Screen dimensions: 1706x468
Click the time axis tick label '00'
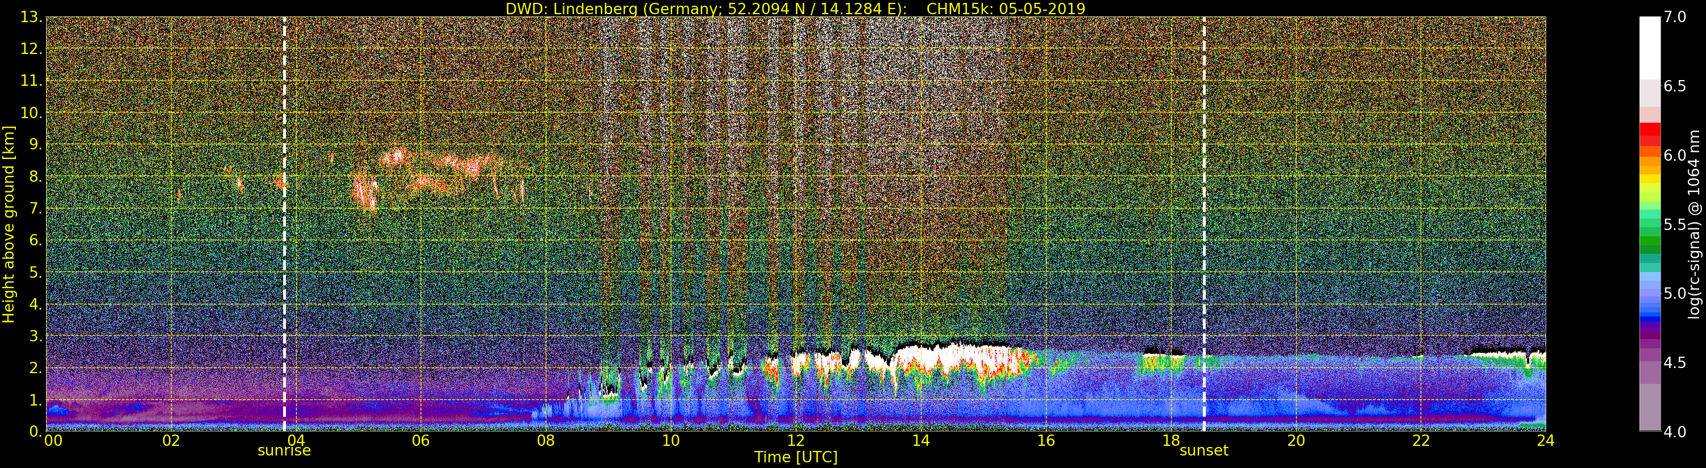pos(53,441)
